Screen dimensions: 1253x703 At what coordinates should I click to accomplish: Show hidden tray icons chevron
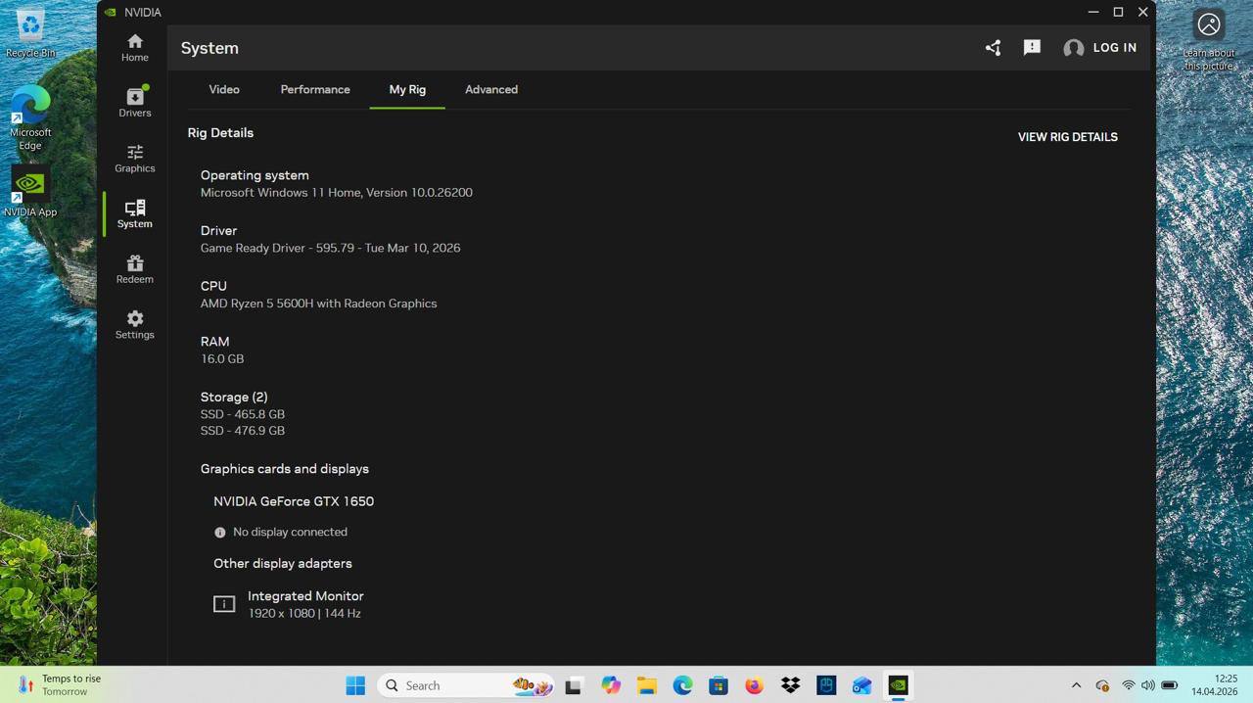pyautogui.click(x=1076, y=685)
